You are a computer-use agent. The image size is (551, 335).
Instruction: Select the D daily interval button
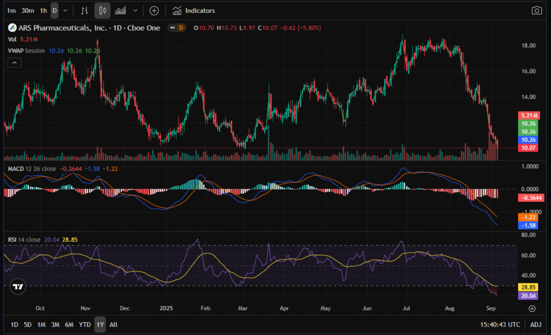click(54, 10)
